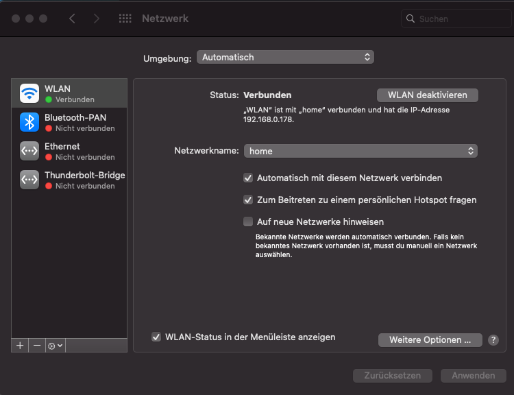Choose the Thunderbolt-Bridge icon
This screenshot has height=395, width=514.
pos(29,180)
